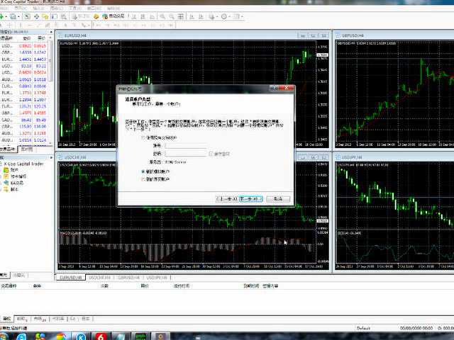The image size is (454, 340).
Task: Click the 120.25 ask price in Market Watch
Action: (x=40, y=106)
